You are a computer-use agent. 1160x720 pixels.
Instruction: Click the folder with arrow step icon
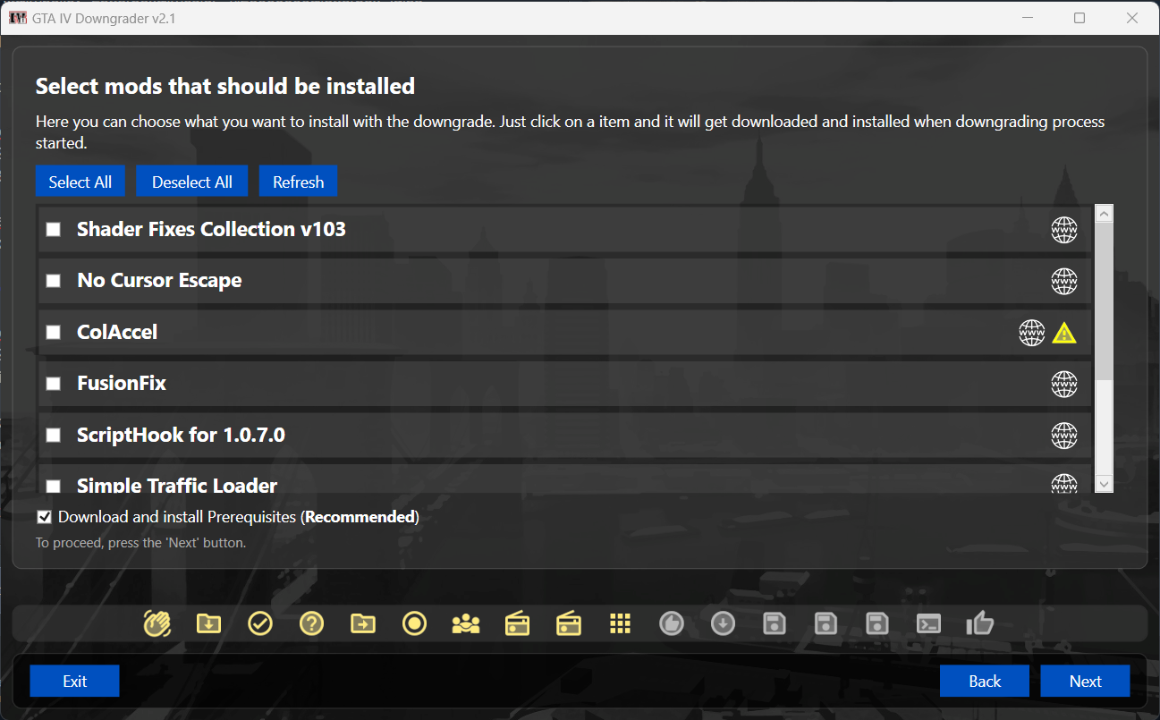click(x=363, y=623)
